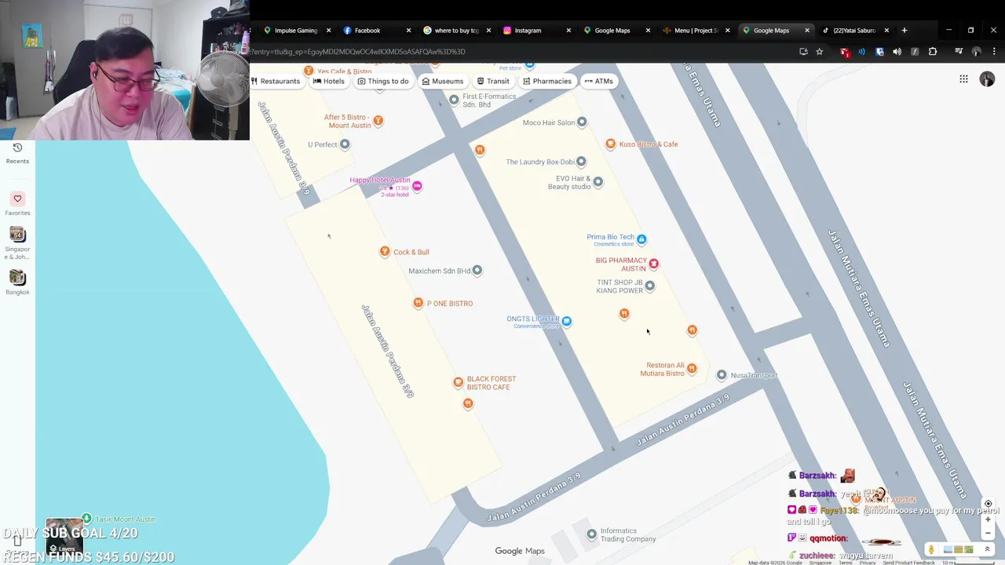
Task: Select the Restoran Ali Mutiara Bistro pin
Action: (692, 368)
